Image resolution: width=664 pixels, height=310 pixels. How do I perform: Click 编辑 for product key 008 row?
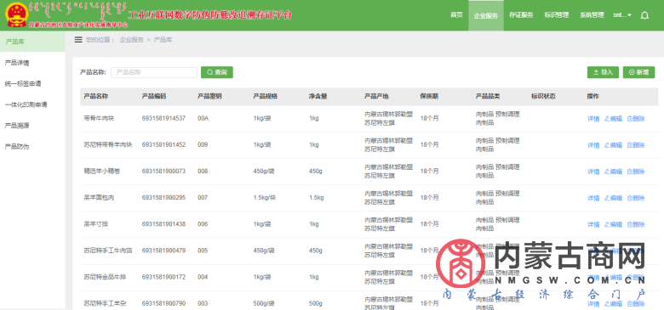click(x=613, y=172)
